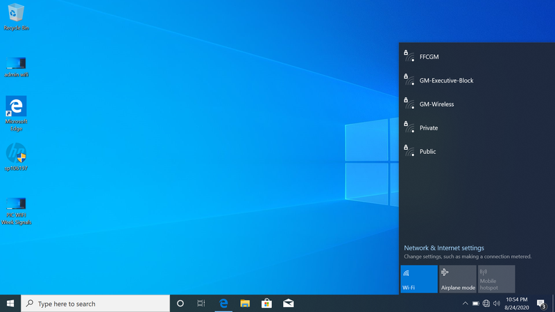The width and height of the screenshot is (555, 312).
Task: Click the Cortana circle icon
Action: pyautogui.click(x=180, y=304)
